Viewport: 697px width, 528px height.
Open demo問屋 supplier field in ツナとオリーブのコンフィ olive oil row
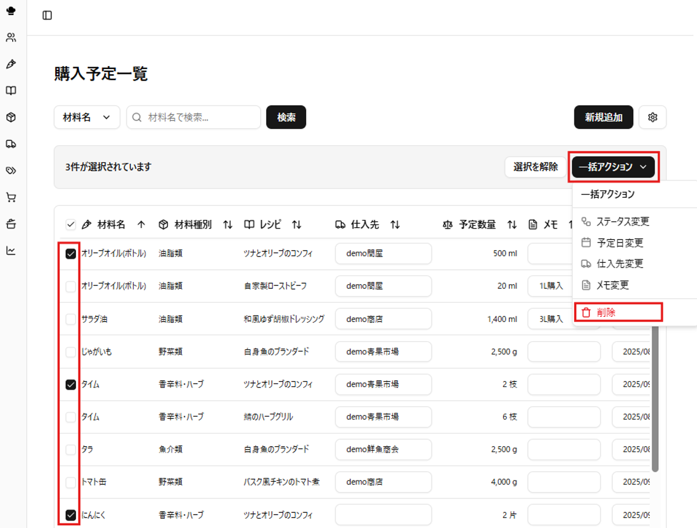(x=383, y=254)
